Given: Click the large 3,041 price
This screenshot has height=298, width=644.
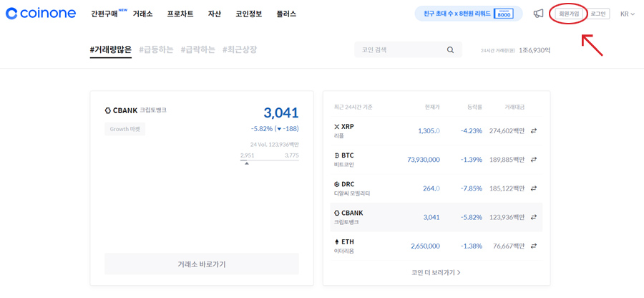Looking at the screenshot, I should pos(281,112).
